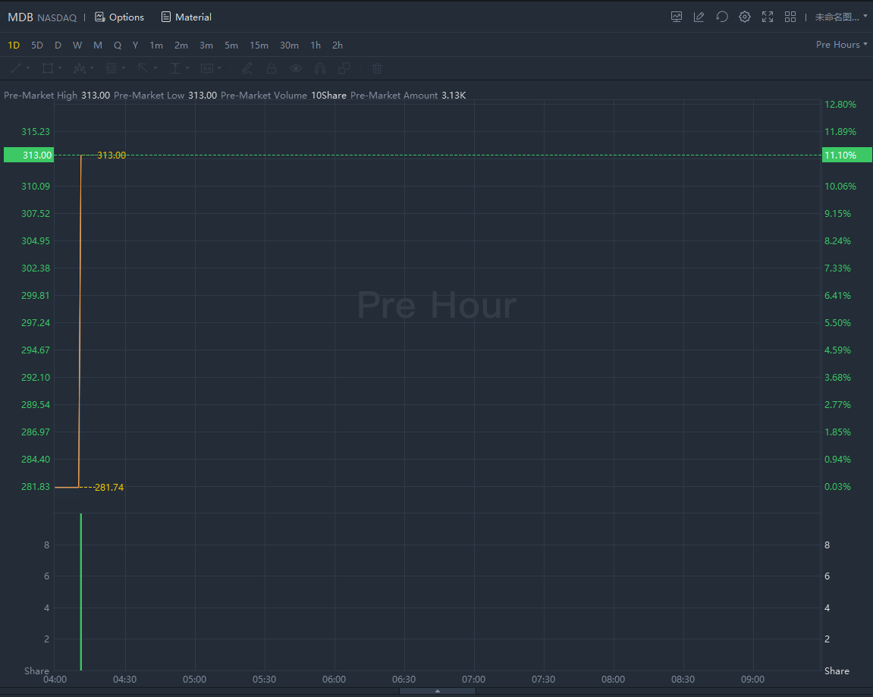Select the measure range tool

coord(175,68)
